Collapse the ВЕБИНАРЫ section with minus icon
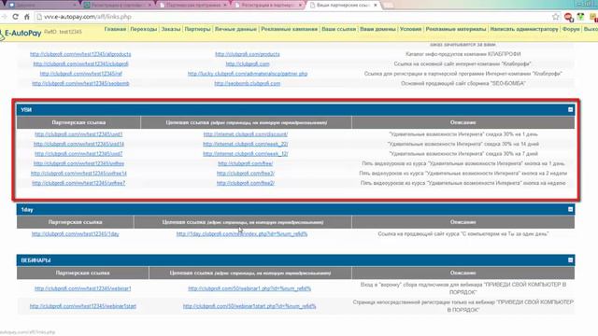 click(570, 260)
